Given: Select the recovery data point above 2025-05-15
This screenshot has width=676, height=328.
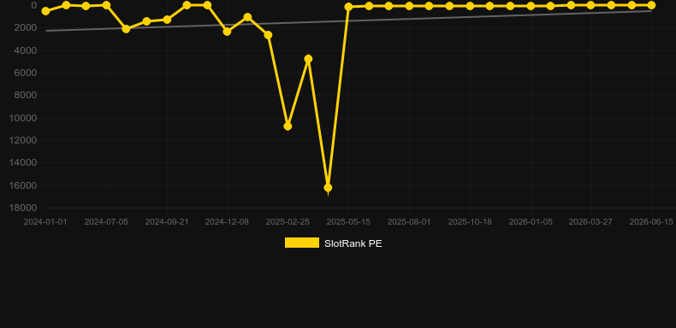Looking at the screenshot, I should tap(348, 7).
